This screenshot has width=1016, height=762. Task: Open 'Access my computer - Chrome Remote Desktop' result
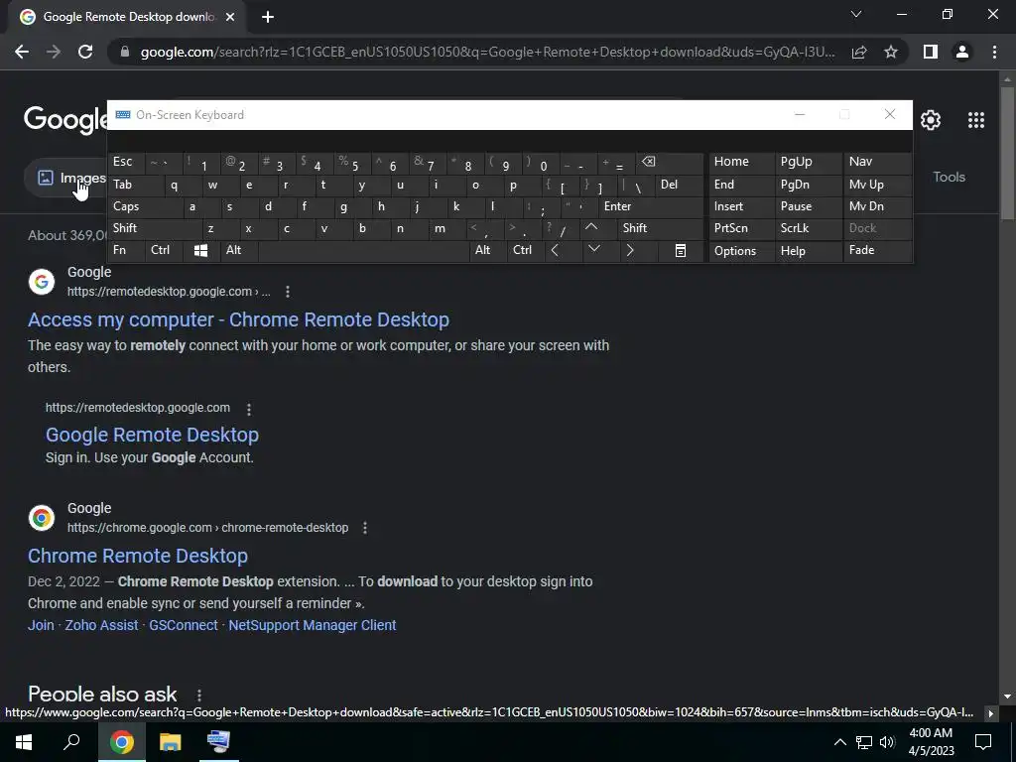pos(238,319)
